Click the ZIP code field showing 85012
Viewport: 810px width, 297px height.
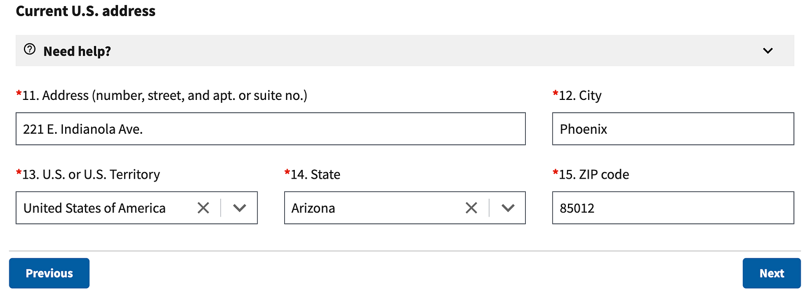click(x=673, y=208)
